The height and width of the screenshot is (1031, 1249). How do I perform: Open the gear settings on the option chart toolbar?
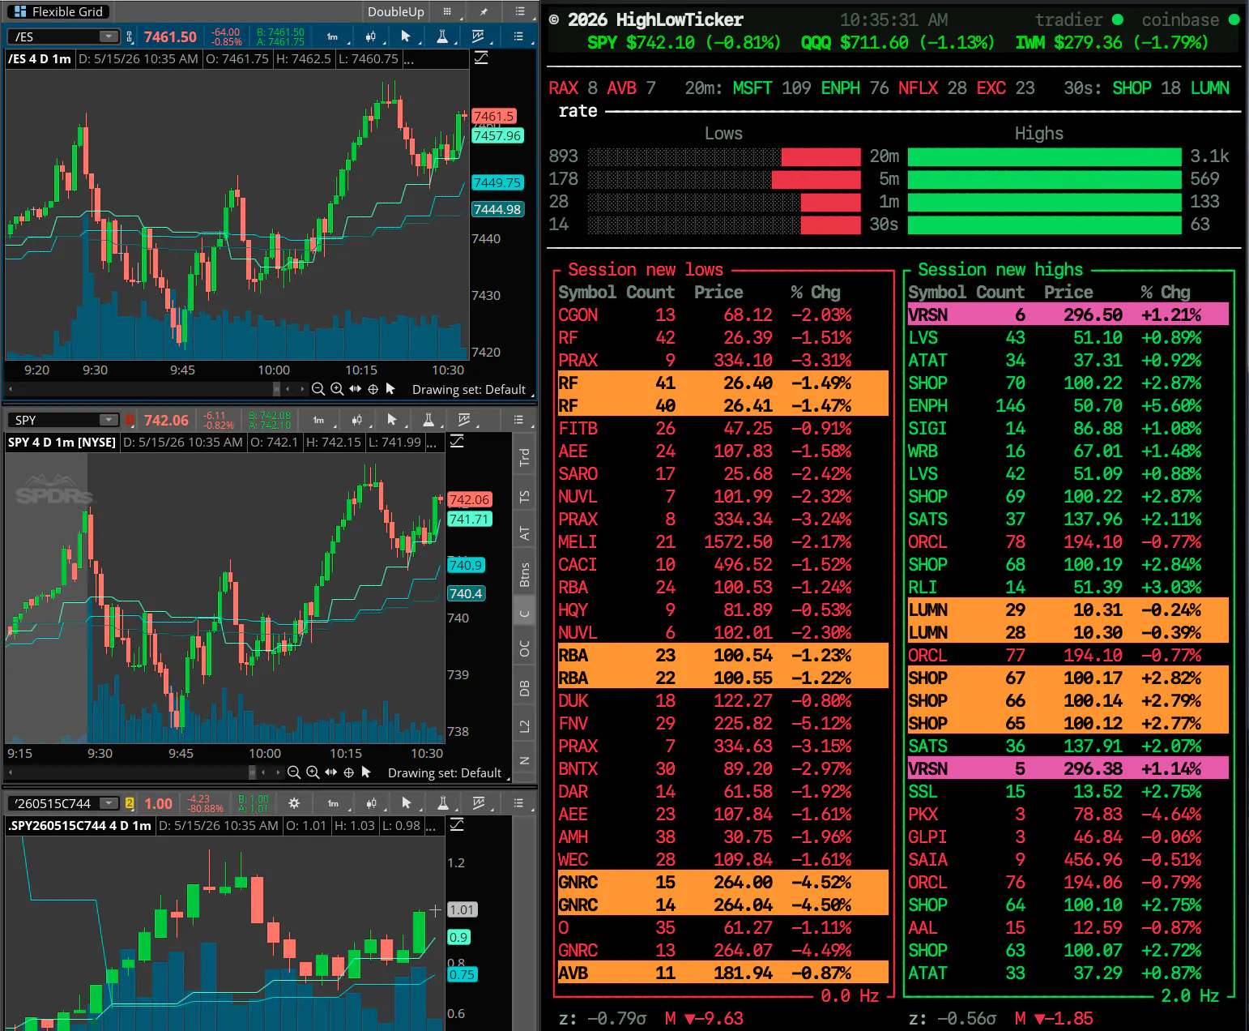(294, 803)
